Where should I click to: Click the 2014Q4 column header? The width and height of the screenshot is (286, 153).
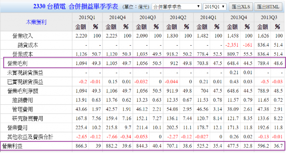pyautogui.click(x=117, y=17)
